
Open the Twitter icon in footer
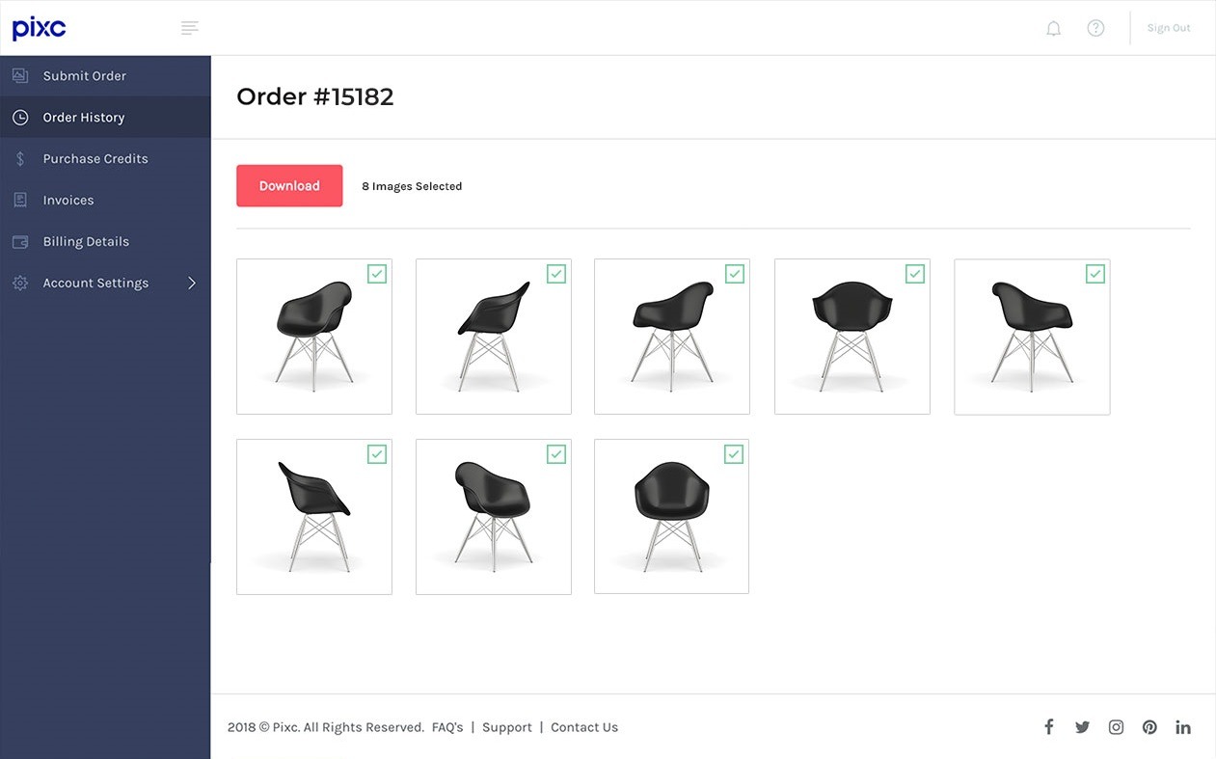1082,727
